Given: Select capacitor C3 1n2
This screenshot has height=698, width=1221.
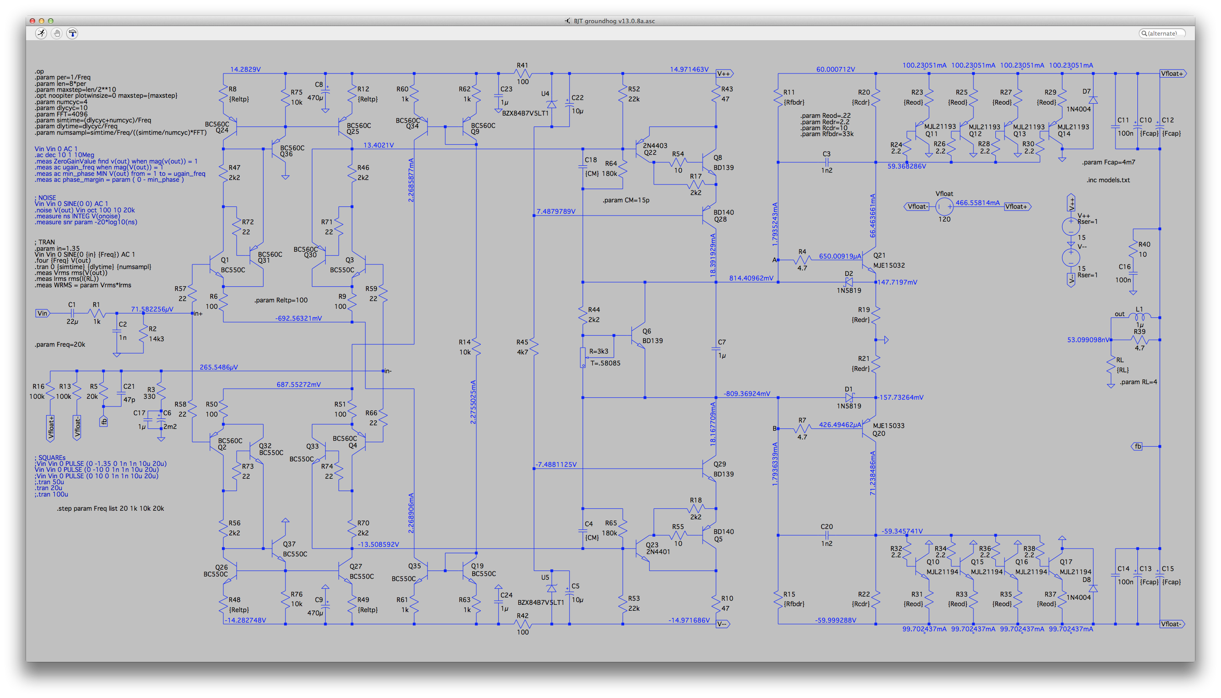Looking at the screenshot, I should (x=826, y=162).
